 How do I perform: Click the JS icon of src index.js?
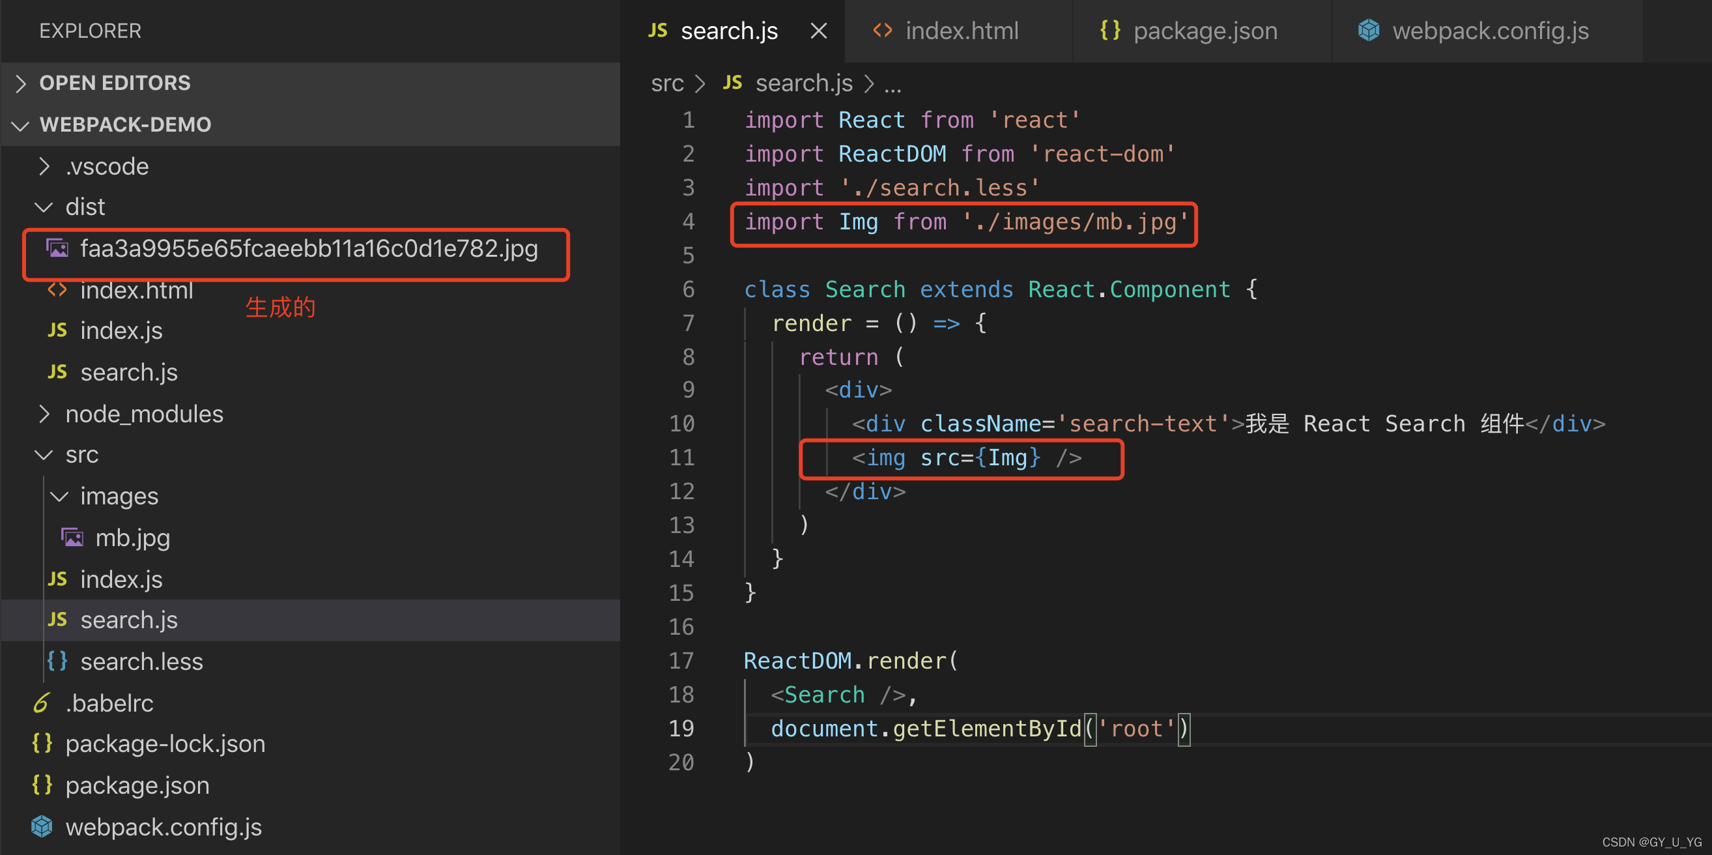point(58,579)
